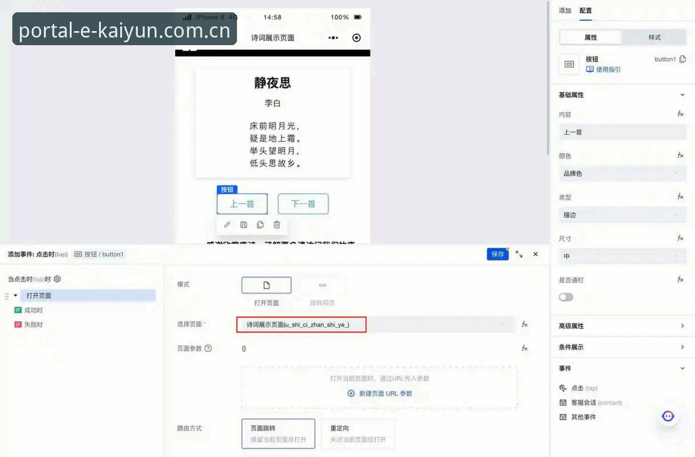Edit the 内容 field containing 上一首
Screen dimensions: 695x457
click(x=622, y=132)
